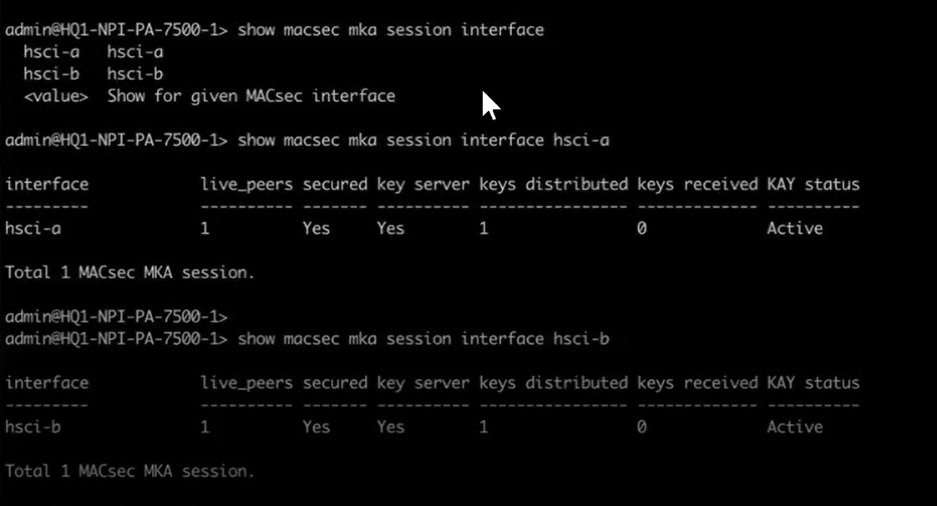Click the live_peers value for hsci-b
Viewport: 937px width, 506px height.
[x=205, y=428]
